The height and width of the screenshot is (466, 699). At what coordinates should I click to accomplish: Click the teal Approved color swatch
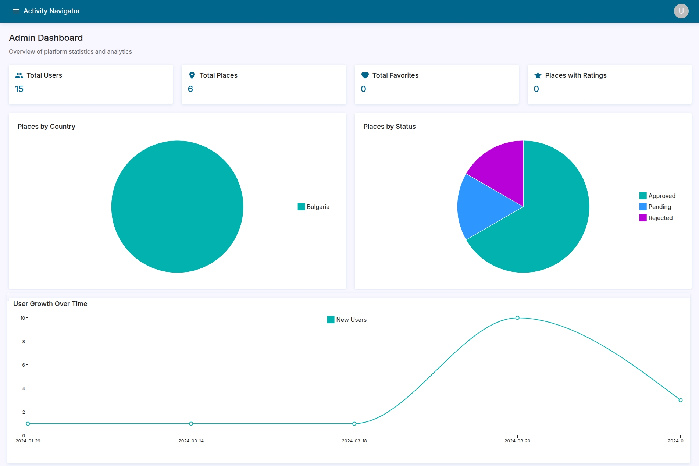[643, 196]
